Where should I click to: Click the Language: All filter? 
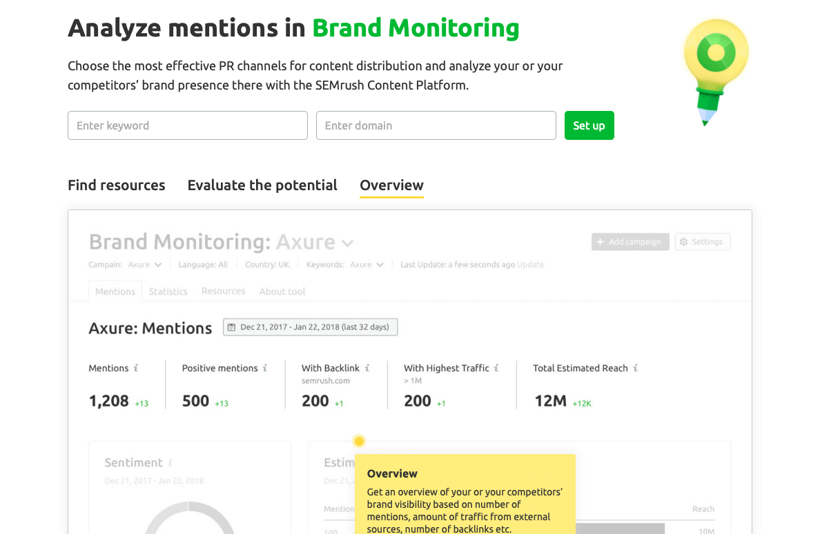pyautogui.click(x=203, y=265)
